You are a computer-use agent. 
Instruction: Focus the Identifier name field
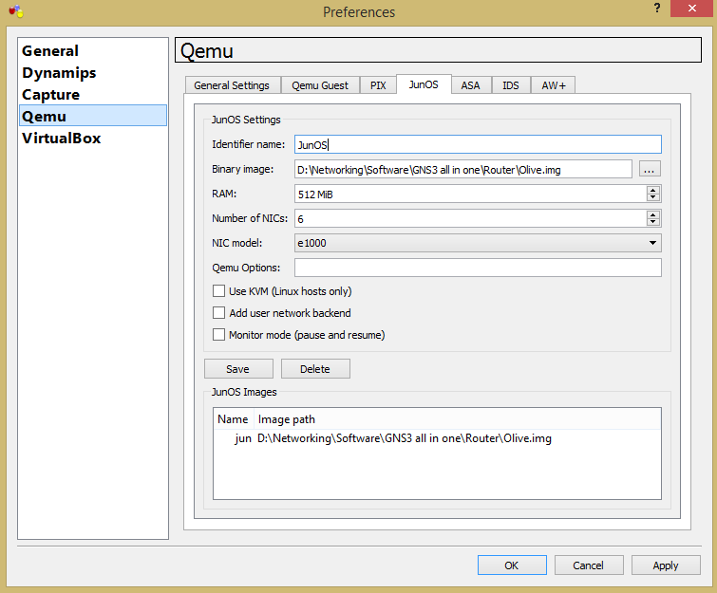pyautogui.click(x=478, y=144)
